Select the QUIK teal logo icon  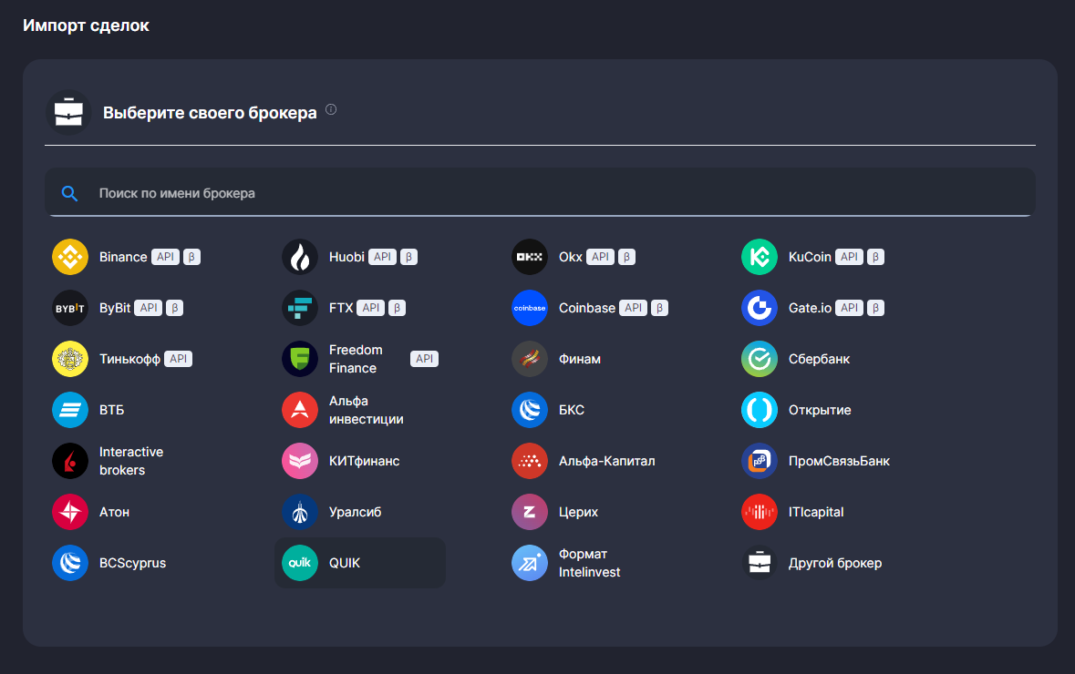[300, 563]
